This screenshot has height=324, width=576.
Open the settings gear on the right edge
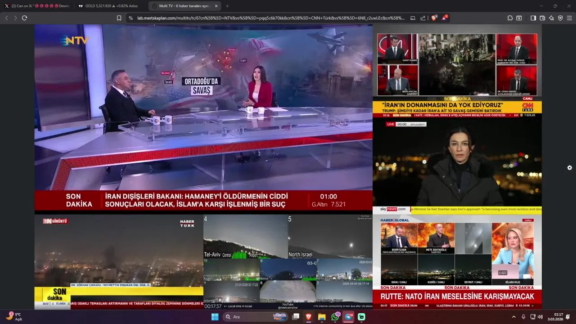(570, 167)
